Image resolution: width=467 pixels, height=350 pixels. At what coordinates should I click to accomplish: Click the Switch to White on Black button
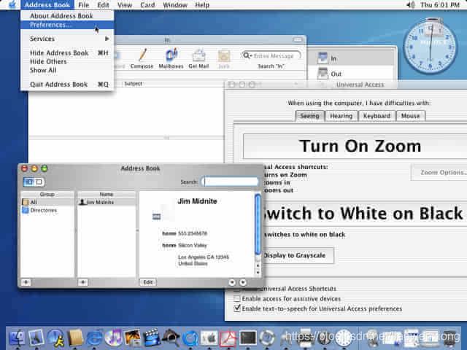click(363, 214)
